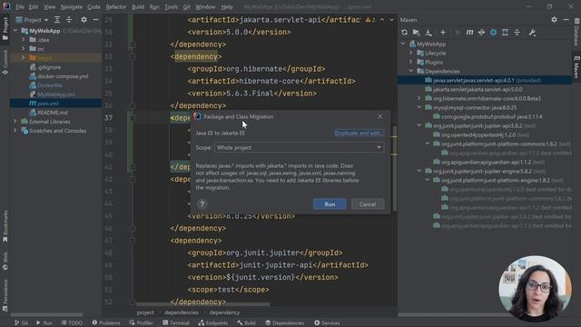
Task: Open the Commit side tab
Action: [x=5, y=63]
